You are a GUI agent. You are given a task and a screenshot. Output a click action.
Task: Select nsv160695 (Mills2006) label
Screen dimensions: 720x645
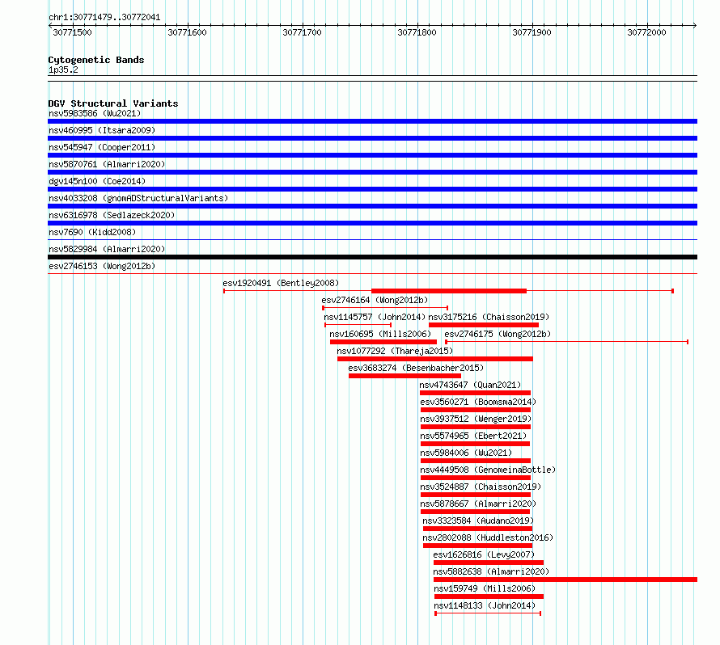coord(380,334)
